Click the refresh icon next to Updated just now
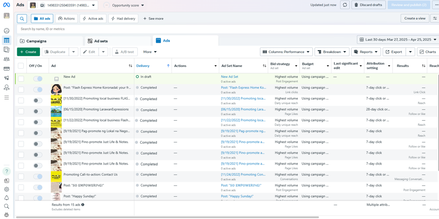The image size is (439, 219). click(345, 5)
